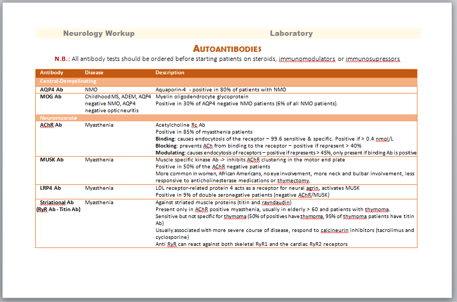Click the "MOG Ab" antibody cell
This screenshot has width=457, height=302.
click(x=51, y=97)
